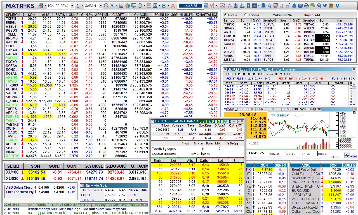Screen dimensions: 358x215
Task: Click the İran/Hamaney news headline
Action: click(77, 209)
